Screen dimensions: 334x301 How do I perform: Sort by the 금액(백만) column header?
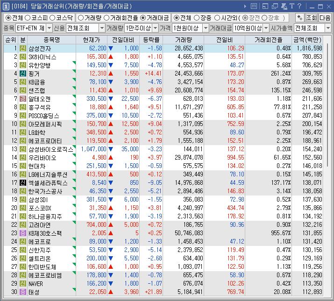tap(307, 40)
